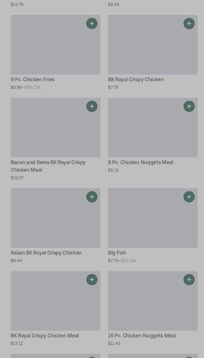Screen dimensions: 204x358
Task: Select the 16 Pc. Chicken Nuggets Meal name
Action: [x=142, y=336]
